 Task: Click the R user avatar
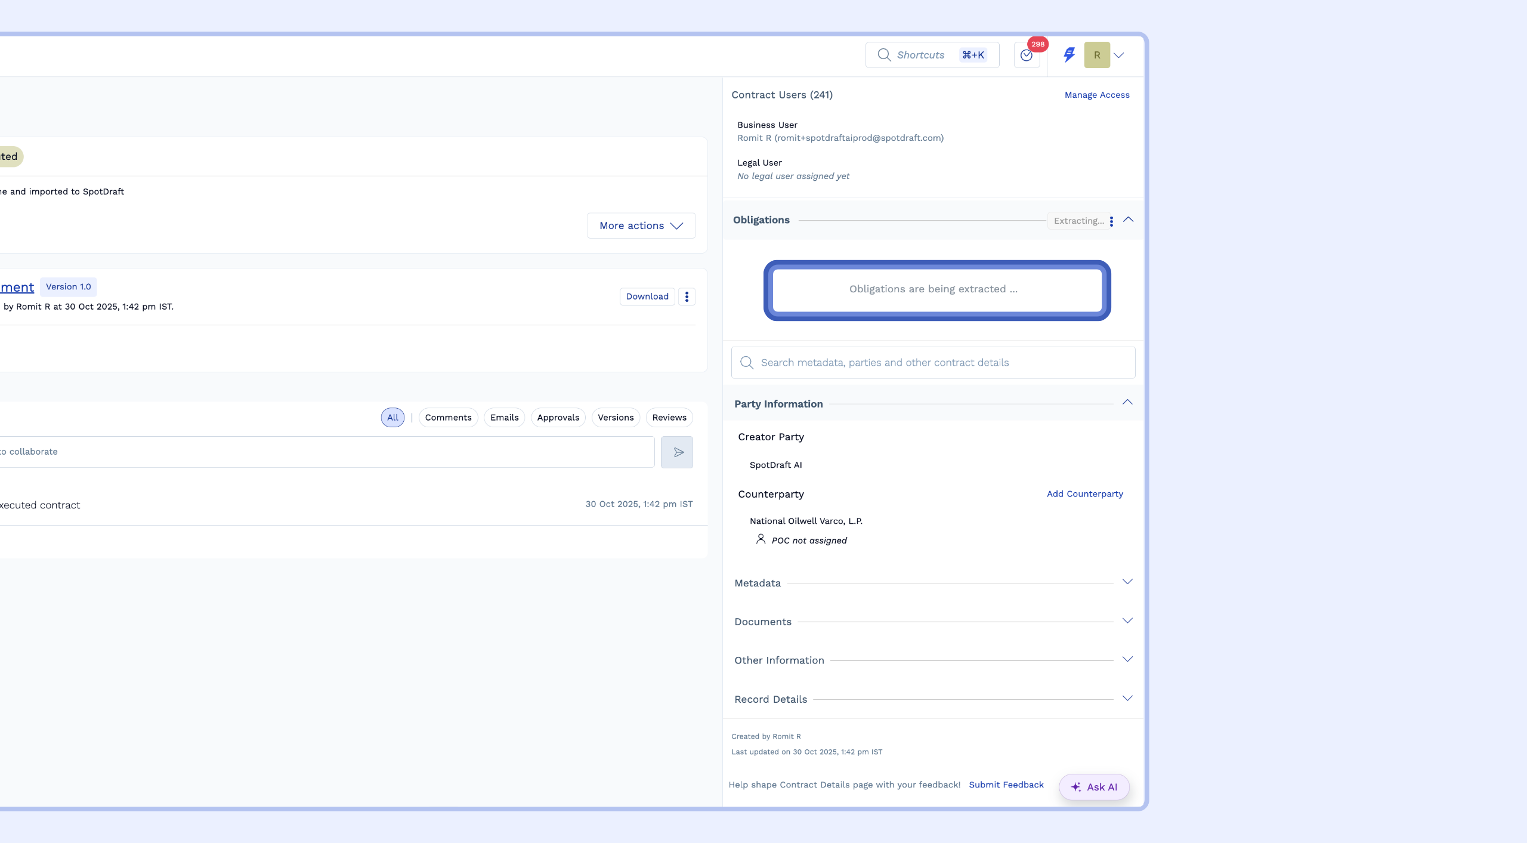pyautogui.click(x=1096, y=55)
